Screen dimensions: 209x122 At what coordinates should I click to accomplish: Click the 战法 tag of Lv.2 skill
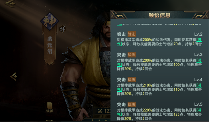click(x=132, y=34)
